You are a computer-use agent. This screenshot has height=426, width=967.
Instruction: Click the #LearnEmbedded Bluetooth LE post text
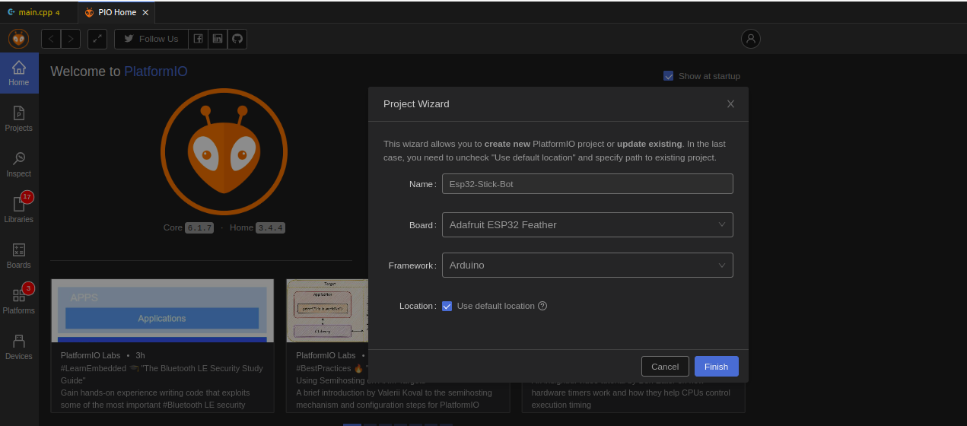162,374
